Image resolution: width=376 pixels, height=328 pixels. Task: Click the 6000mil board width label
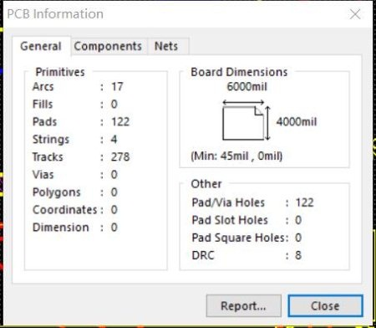tap(246, 87)
